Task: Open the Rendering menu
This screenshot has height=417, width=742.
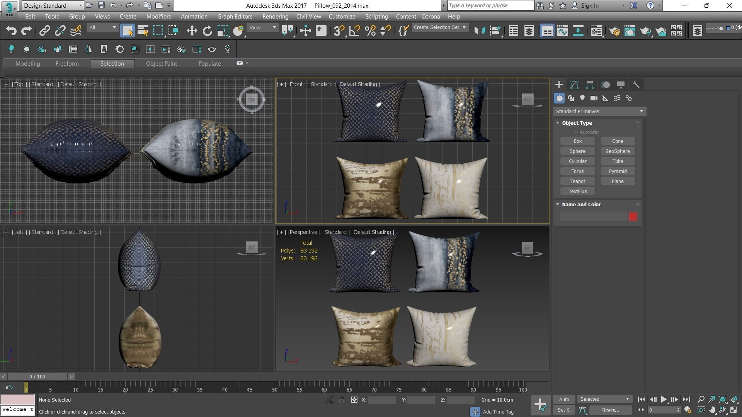Action: [275, 17]
